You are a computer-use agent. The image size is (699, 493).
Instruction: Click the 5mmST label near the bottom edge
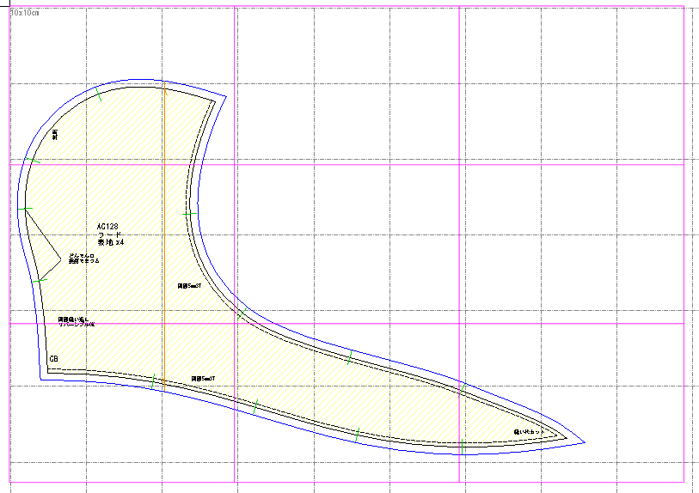coord(203,379)
